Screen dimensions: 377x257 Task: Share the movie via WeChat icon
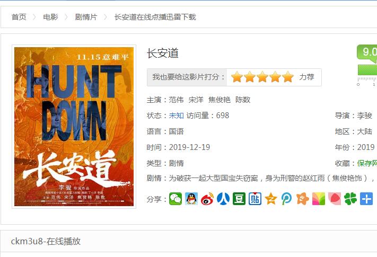[x=176, y=199]
